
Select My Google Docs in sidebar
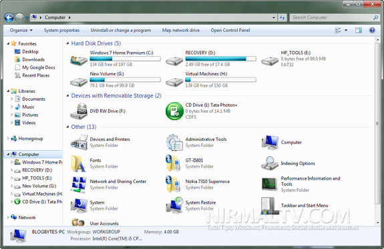pyautogui.click(x=39, y=67)
